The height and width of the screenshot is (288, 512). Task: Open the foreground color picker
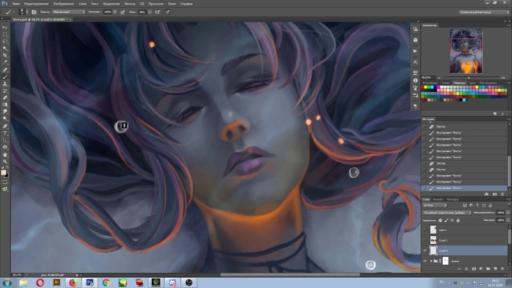3,172
